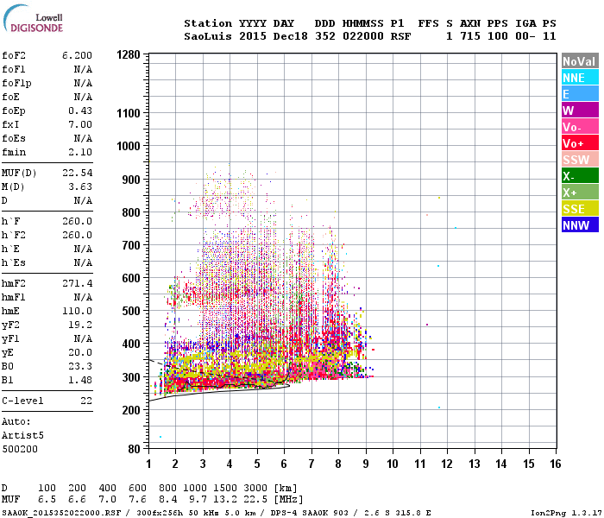Click the 6 MHz x-axis label
The image size is (604, 518).
(x=284, y=464)
